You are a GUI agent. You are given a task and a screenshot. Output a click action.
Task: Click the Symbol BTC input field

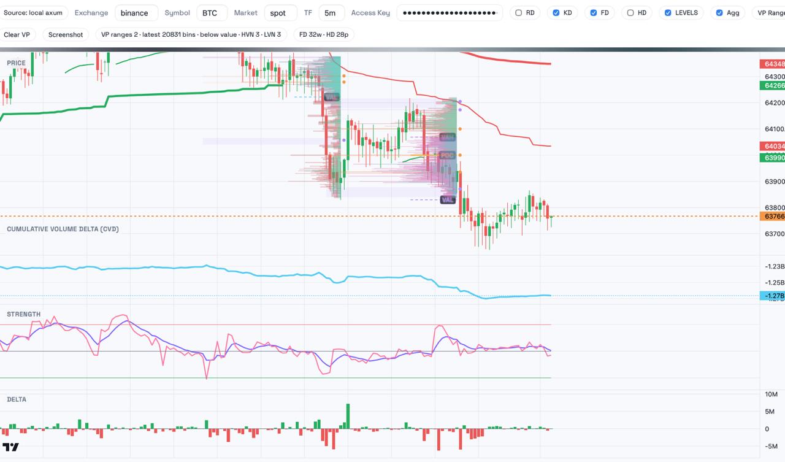(x=212, y=12)
